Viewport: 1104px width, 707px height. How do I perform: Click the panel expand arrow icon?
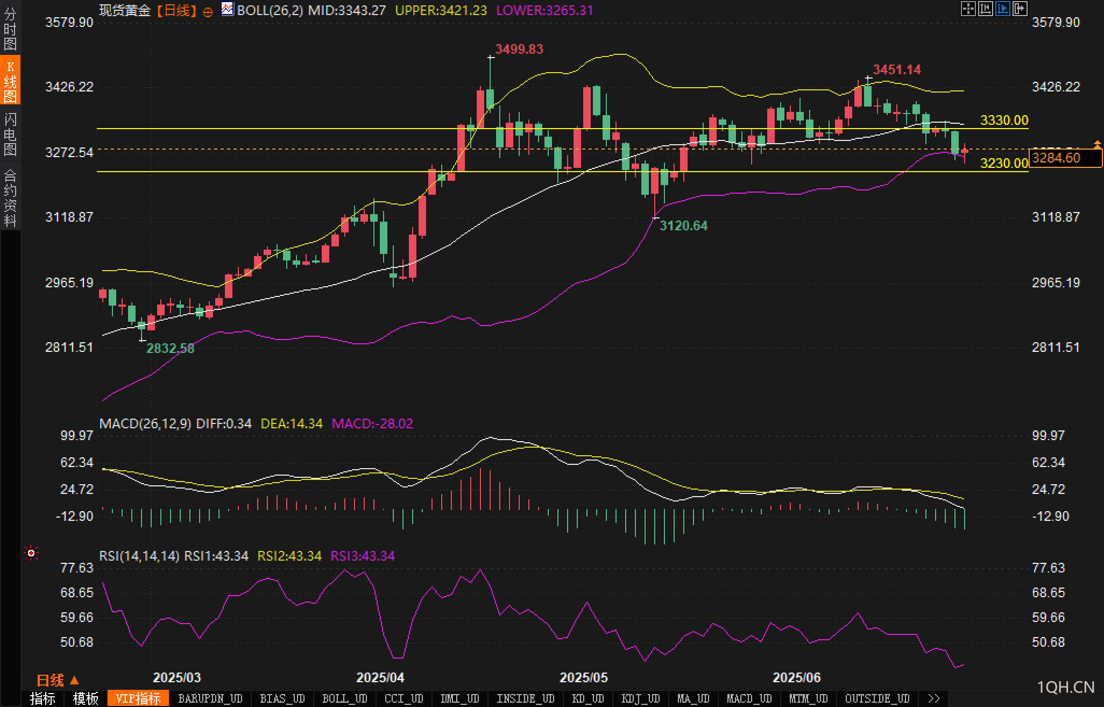point(1020,9)
